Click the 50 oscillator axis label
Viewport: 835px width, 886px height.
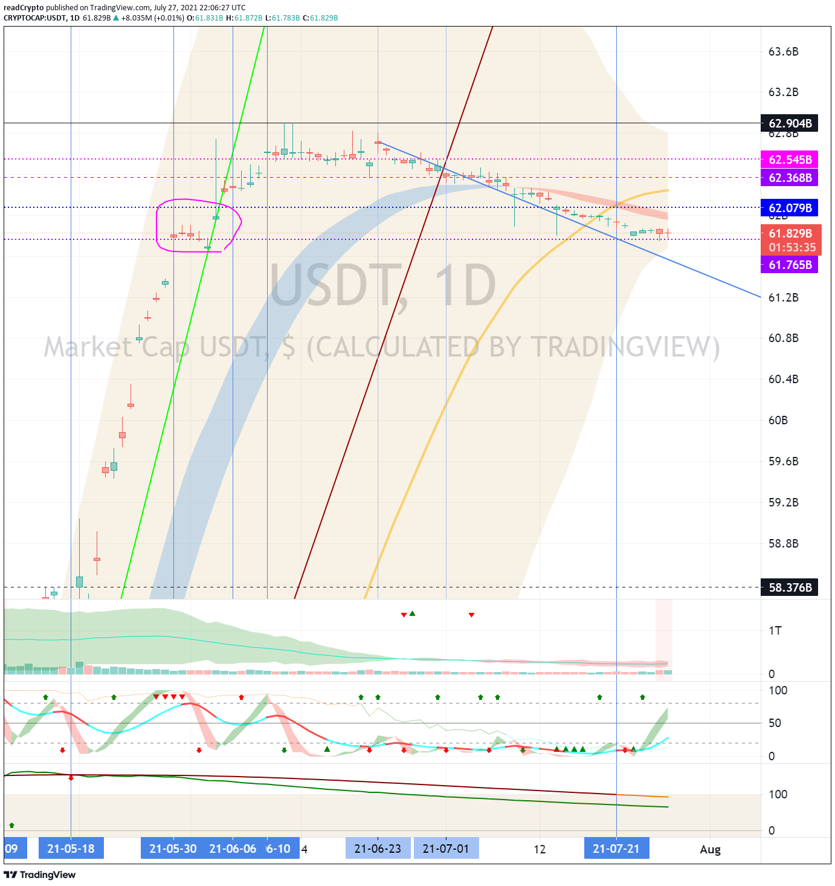[775, 723]
